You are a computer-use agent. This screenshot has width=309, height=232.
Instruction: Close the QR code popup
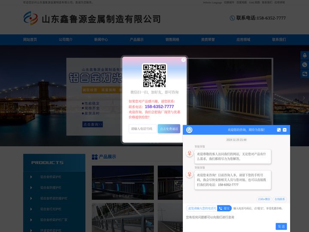point(183,60)
